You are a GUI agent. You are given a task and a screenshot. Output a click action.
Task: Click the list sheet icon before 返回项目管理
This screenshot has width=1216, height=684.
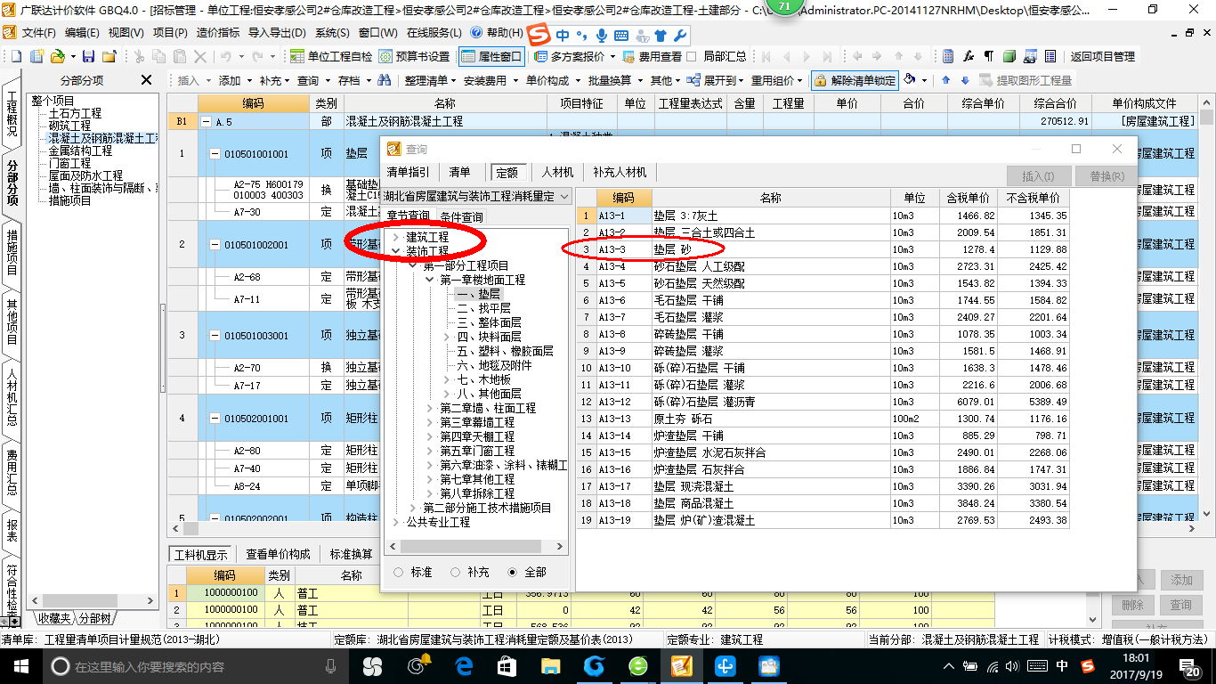[x=1051, y=56]
